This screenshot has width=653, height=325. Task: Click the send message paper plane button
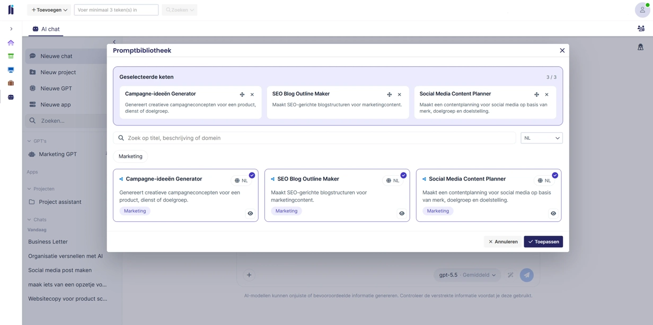526,275
